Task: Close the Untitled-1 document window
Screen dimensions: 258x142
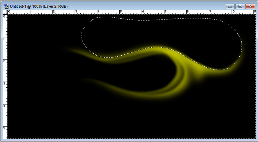Action: 250,6
